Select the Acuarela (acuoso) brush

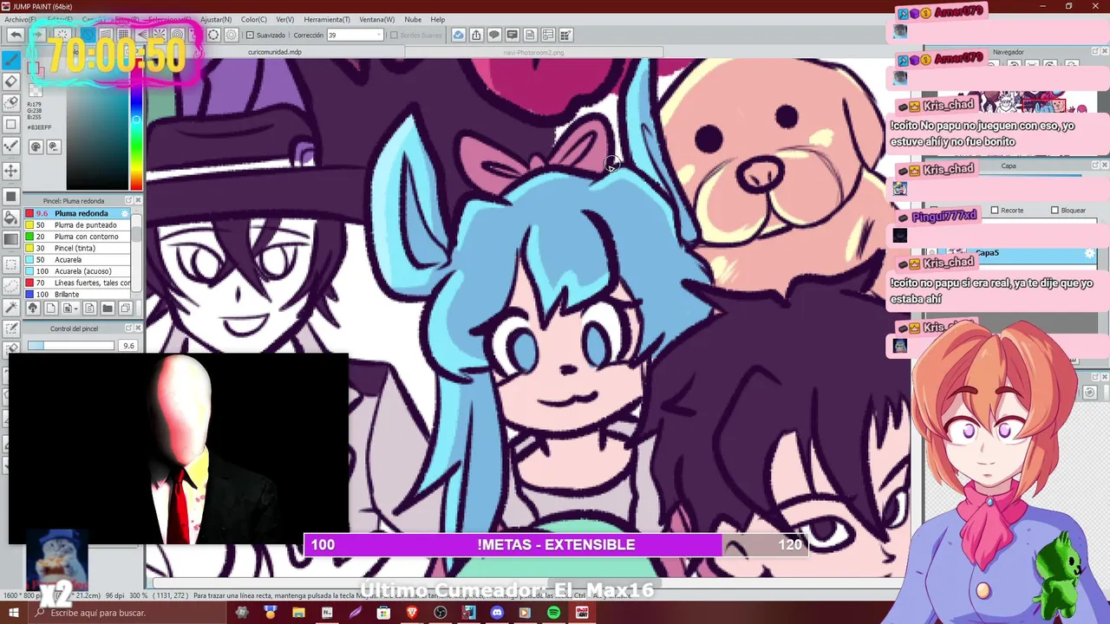point(78,271)
